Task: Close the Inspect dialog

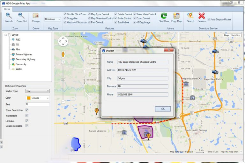Action: (x=169, y=50)
